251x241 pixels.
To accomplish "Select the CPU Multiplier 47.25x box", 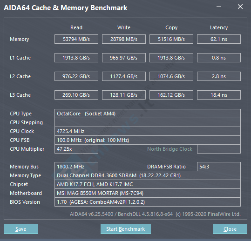I will click(x=76, y=149).
